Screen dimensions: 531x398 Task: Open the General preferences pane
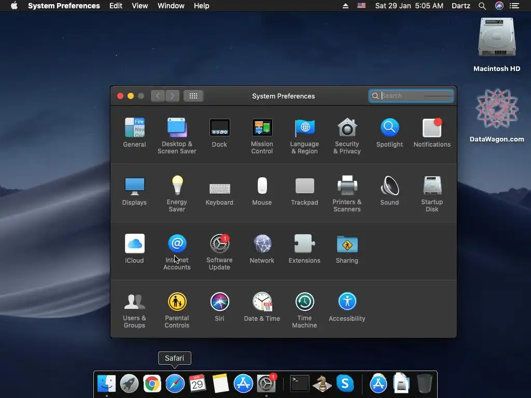[x=134, y=132]
